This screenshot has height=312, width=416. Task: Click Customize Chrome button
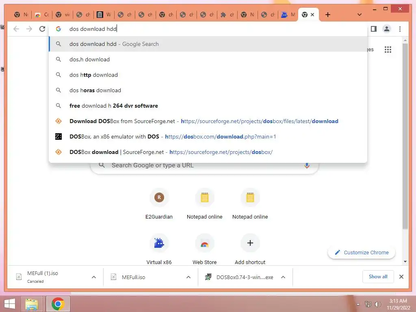tap(362, 253)
